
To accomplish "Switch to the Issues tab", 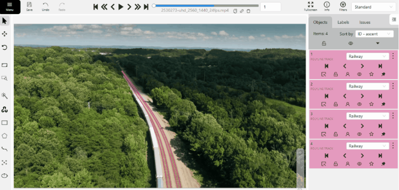I will pos(364,23).
